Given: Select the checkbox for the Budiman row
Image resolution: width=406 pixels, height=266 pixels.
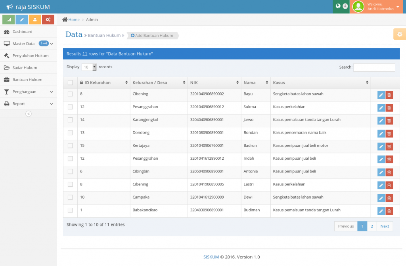Looking at the screenshot, I should pyautogui.click(x=70, y=210).
